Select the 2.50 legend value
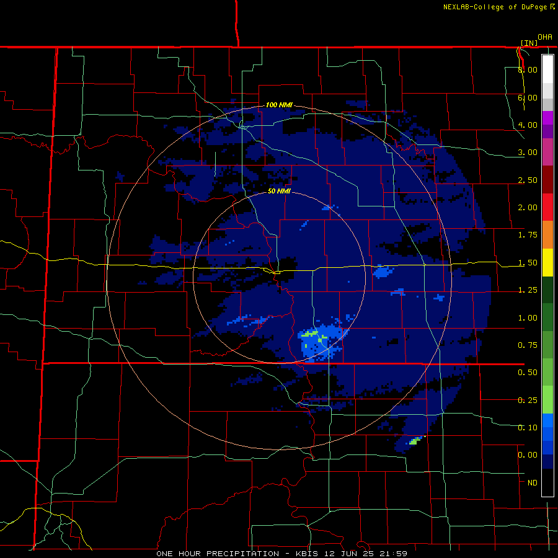This screenshot has width=558, height=558. [528, 180]
